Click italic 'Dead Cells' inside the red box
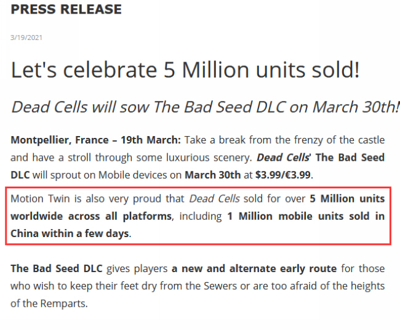Screen dimensions: 400x330 pyautogui.click(x=214, y=199)
